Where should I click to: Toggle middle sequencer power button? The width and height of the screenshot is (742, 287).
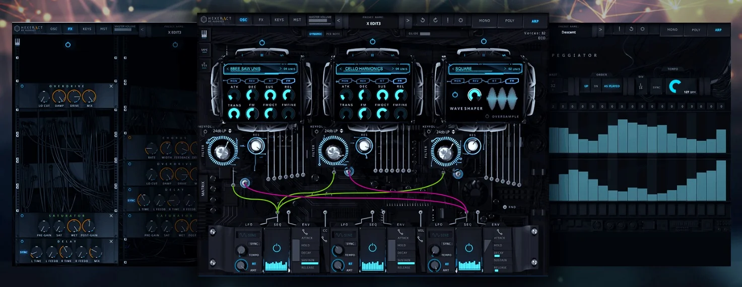click(373, 248)
